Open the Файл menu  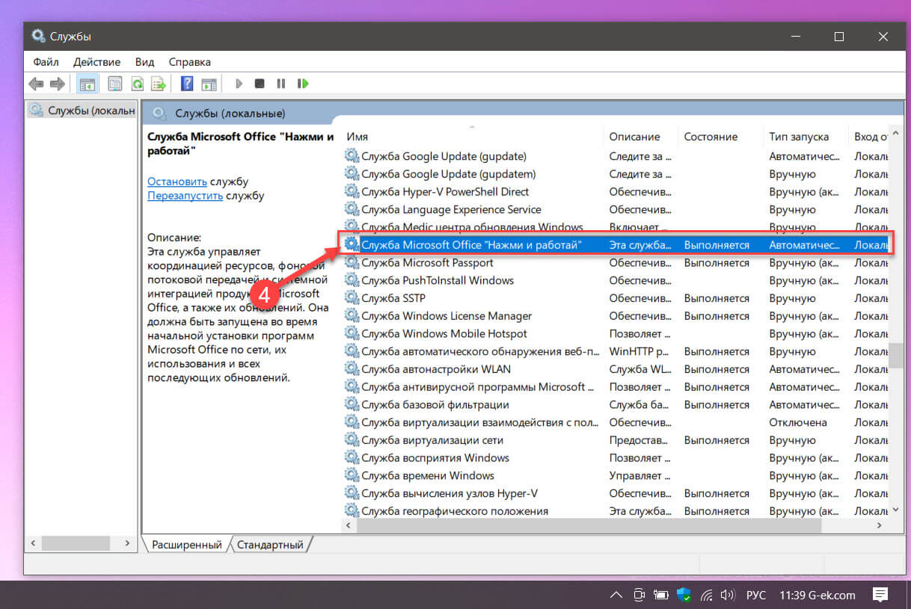pos(46,62)
